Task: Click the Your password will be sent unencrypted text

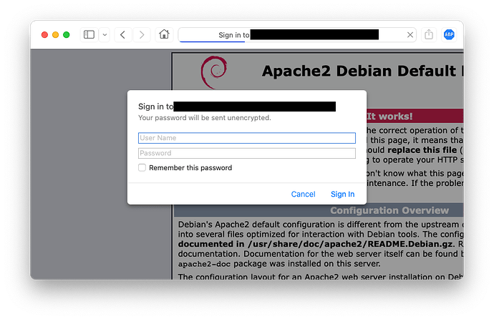Action: pyautogui.click(x=205, y=118)
